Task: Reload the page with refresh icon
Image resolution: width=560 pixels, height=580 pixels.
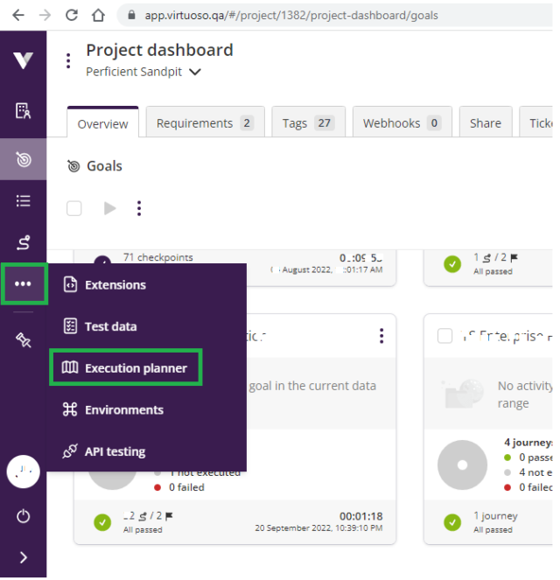Action: click(x=72, y=15)
